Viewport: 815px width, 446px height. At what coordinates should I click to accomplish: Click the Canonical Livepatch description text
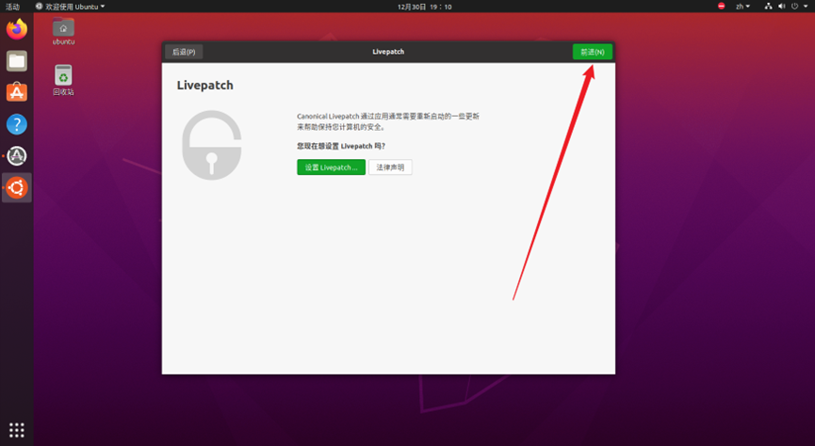tap(388, 121)
